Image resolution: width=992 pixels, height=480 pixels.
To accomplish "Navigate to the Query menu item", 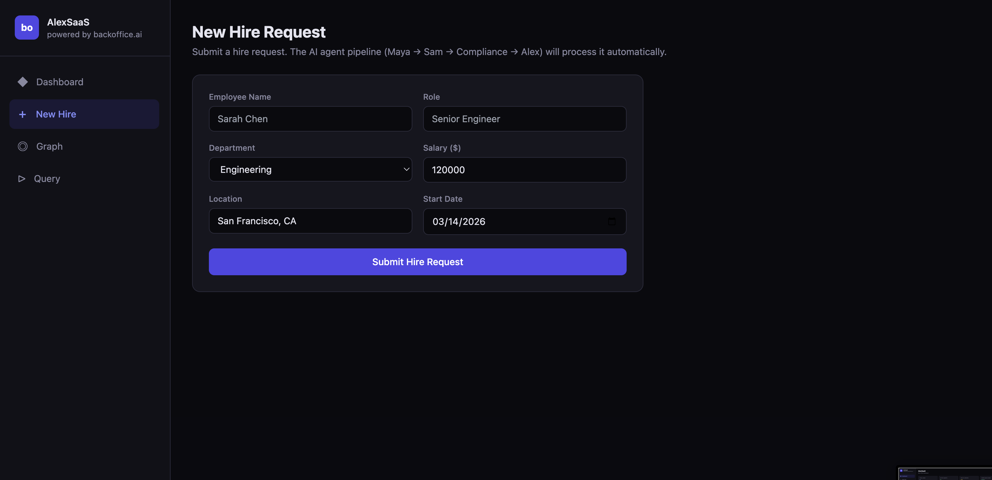I will (x=47, y=179).
